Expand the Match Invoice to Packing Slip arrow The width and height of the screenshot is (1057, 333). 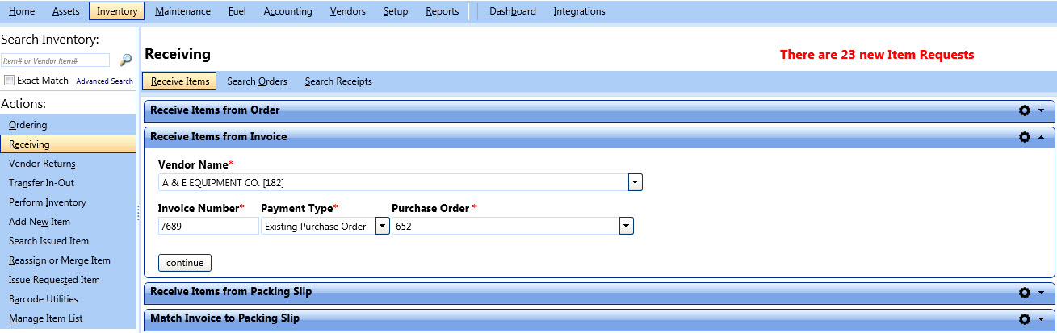click(x=1041, y=319)
